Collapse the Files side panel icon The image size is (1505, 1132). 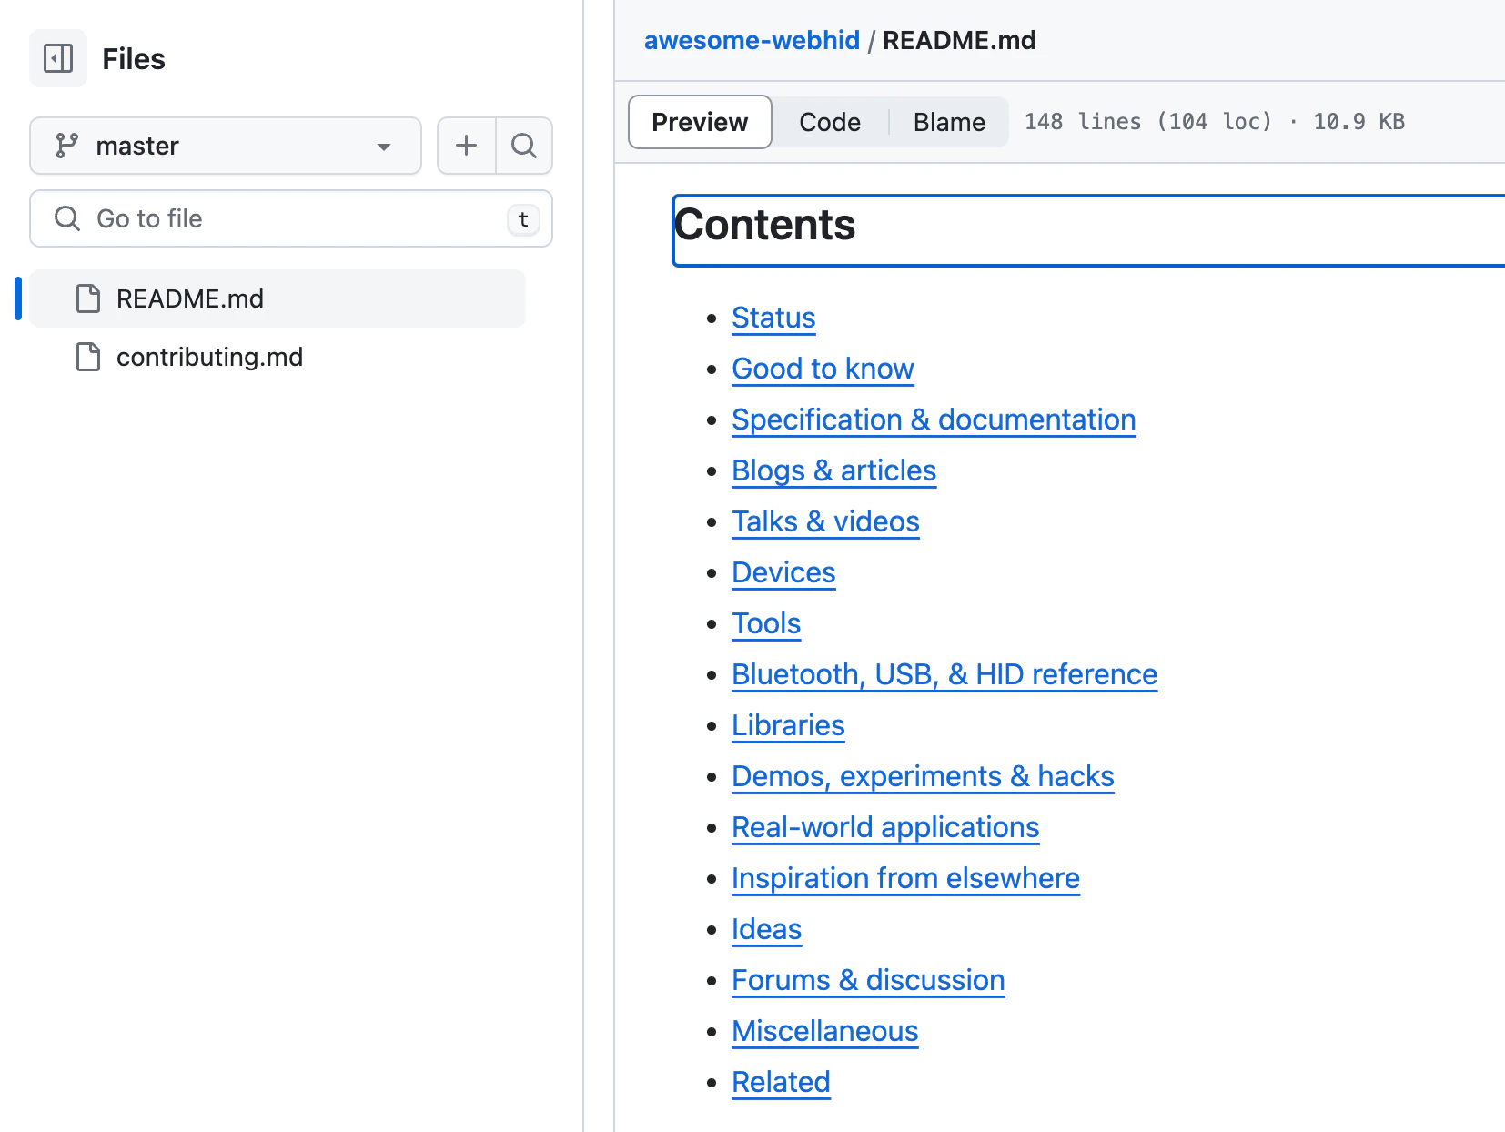click(x=58, y=58)
